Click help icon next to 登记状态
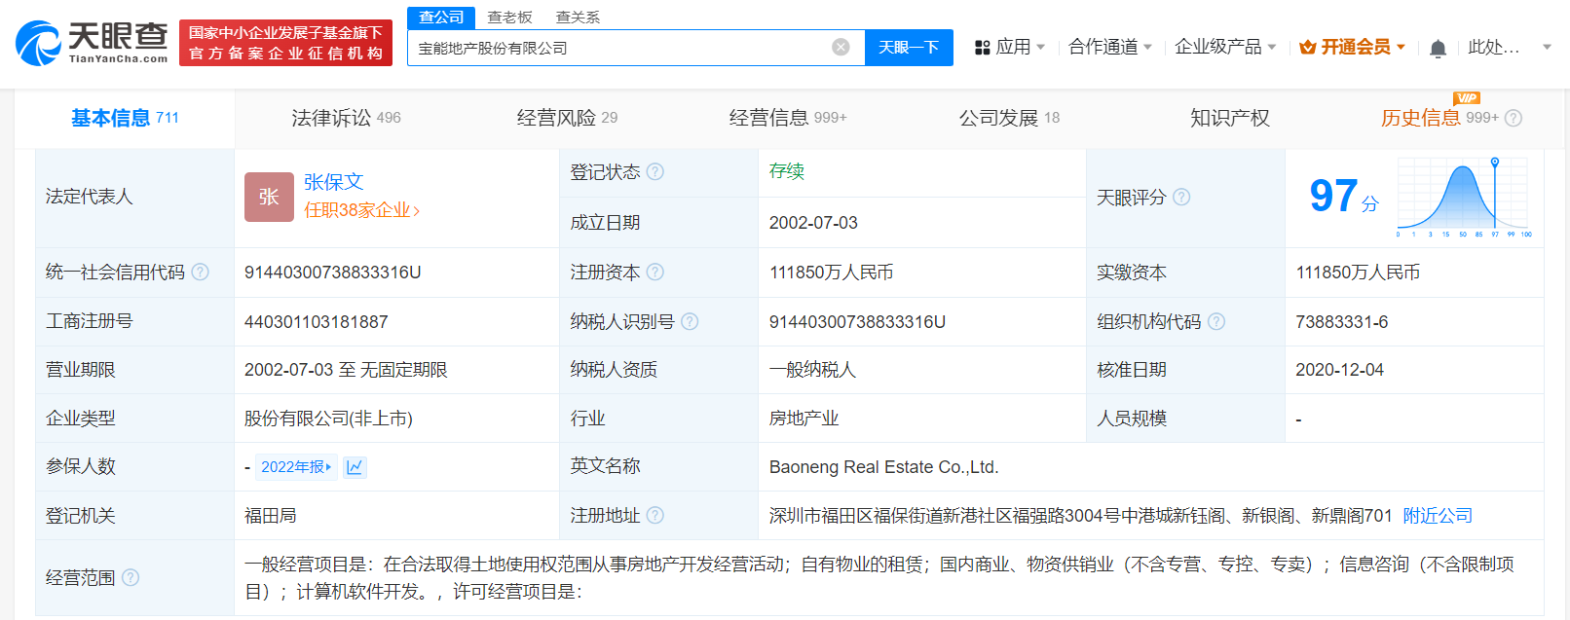The height and width of the screenshot is (620, 1570). (655, 172)
